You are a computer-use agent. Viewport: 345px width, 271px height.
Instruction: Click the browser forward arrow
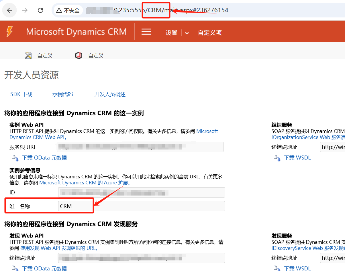click(25, 11)
